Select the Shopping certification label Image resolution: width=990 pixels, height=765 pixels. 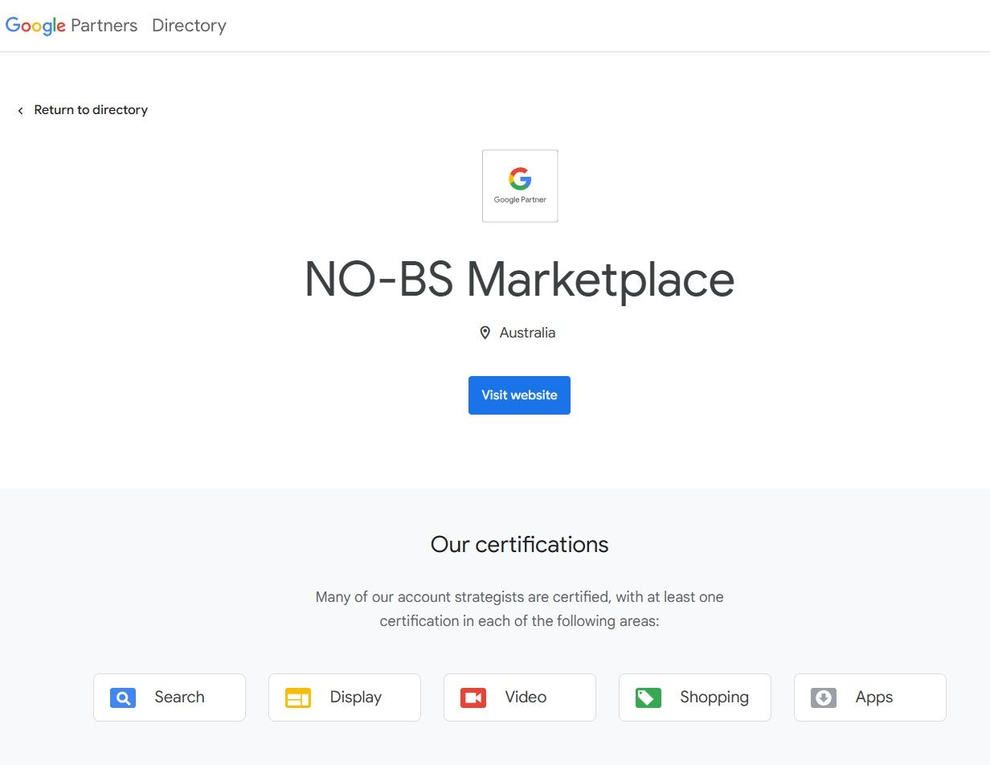pos(714,697)
